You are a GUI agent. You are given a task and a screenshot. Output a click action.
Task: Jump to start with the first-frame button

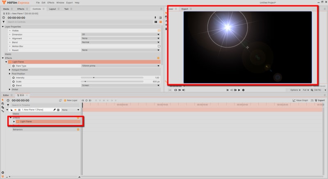(x=228, y=90)
